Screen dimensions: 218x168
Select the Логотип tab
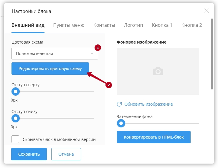133,25
